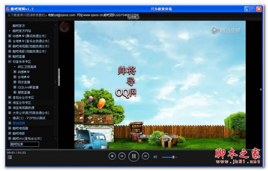
Task: Click the channel tree scrollbar up arrow
Action: click(x=55, y=25)
